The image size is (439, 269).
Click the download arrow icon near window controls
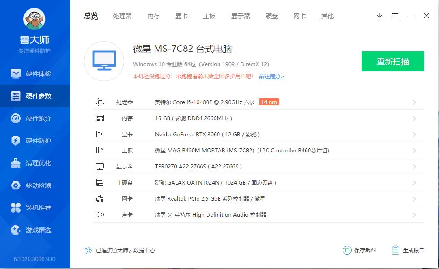(379, 16)
